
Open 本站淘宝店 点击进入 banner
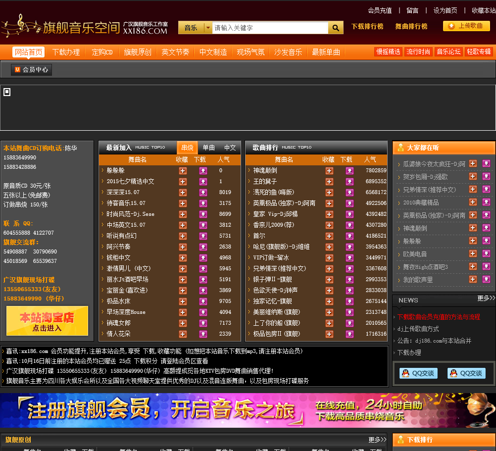pos(47,321)
